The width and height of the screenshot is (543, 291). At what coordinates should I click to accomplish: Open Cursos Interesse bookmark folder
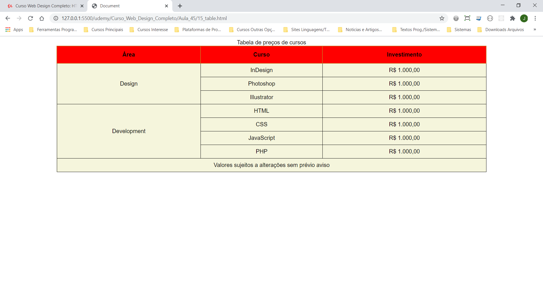tap(149, 30)
